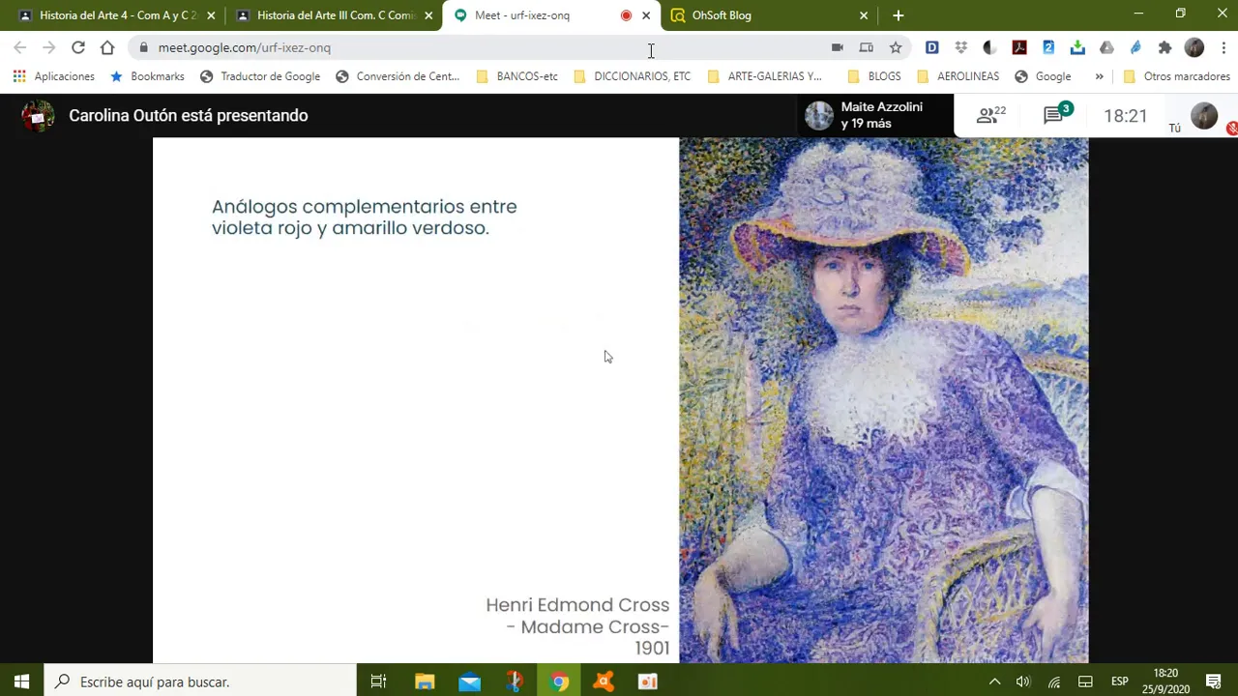Open the Mail app on taskbar

[x=469, y=681]
